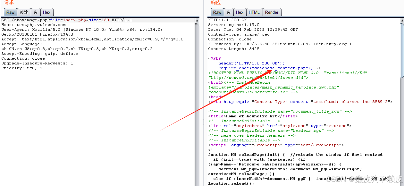Click the 'Accept-Encoding: gzip, deflate' line
This screenshot has height=186, width=404.
[40, 54]
